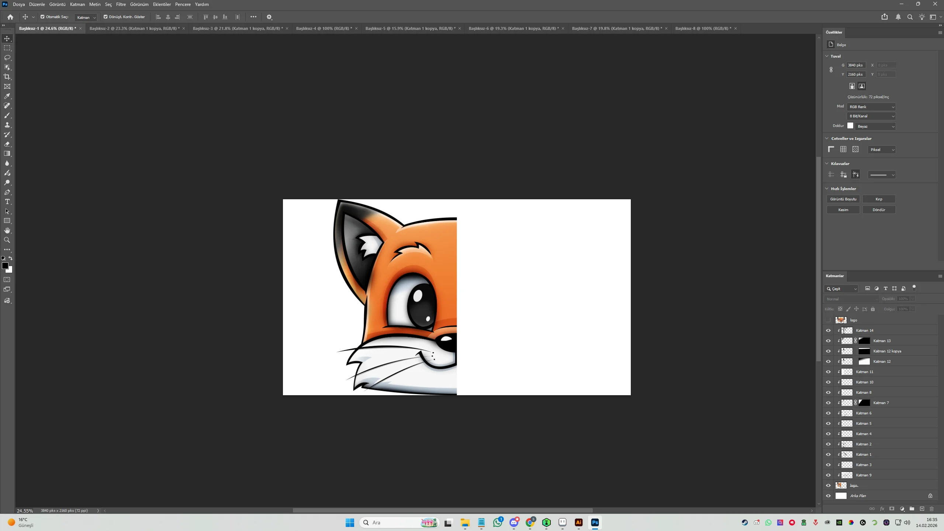Screen dimensions: 944x531
Task: Open the Filtre menu
Action: [x=121, y=4]
